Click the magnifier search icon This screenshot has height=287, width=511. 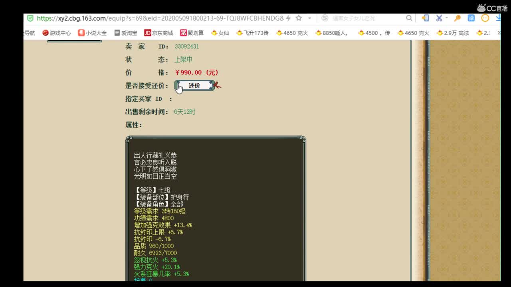click(409, 18)
